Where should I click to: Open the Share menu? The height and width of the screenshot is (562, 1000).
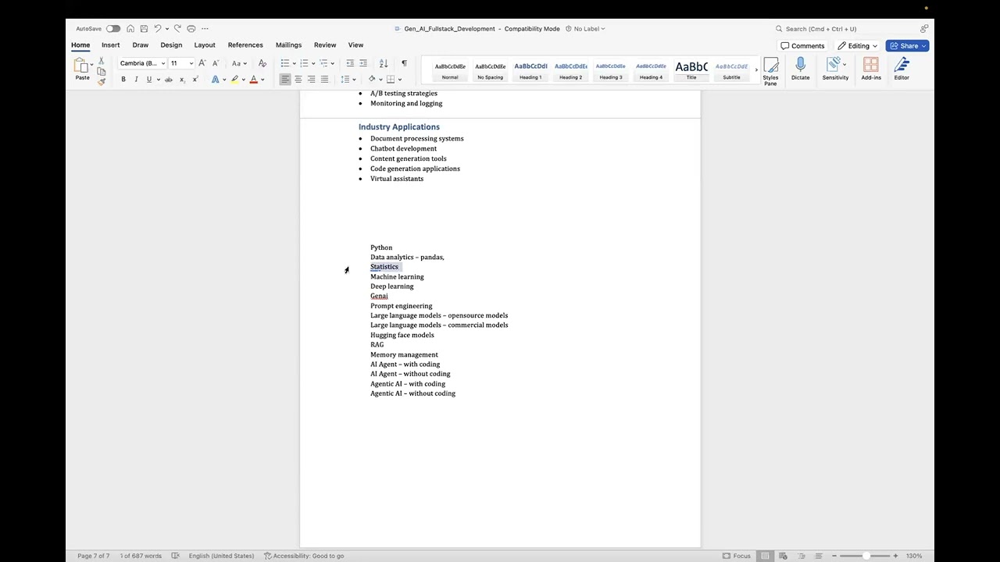(x=907, y=46)
